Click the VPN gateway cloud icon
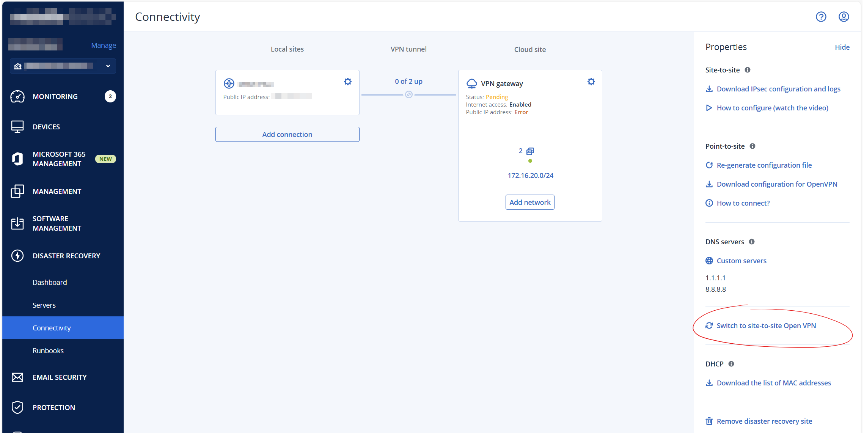Viewport: 864px width, 437px height. tap(471, 83)
